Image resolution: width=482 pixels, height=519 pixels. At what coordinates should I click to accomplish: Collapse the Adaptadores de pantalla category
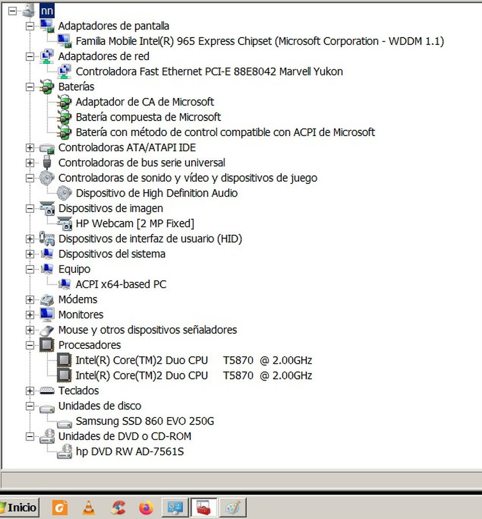[x=30, y=26]
